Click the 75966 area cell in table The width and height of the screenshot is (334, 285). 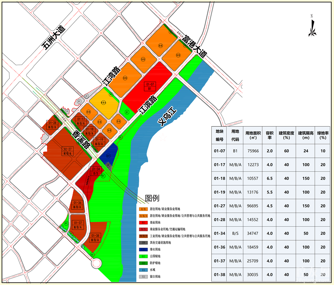(253, 151)
